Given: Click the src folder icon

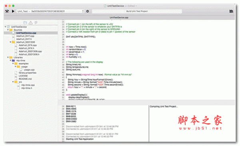Looking at the screenshot, I should (x=16, y=82).
